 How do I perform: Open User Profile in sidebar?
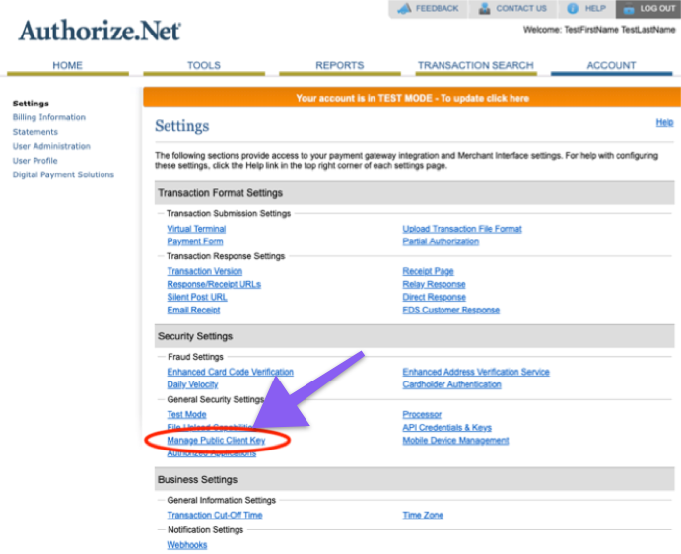[35, 161]
